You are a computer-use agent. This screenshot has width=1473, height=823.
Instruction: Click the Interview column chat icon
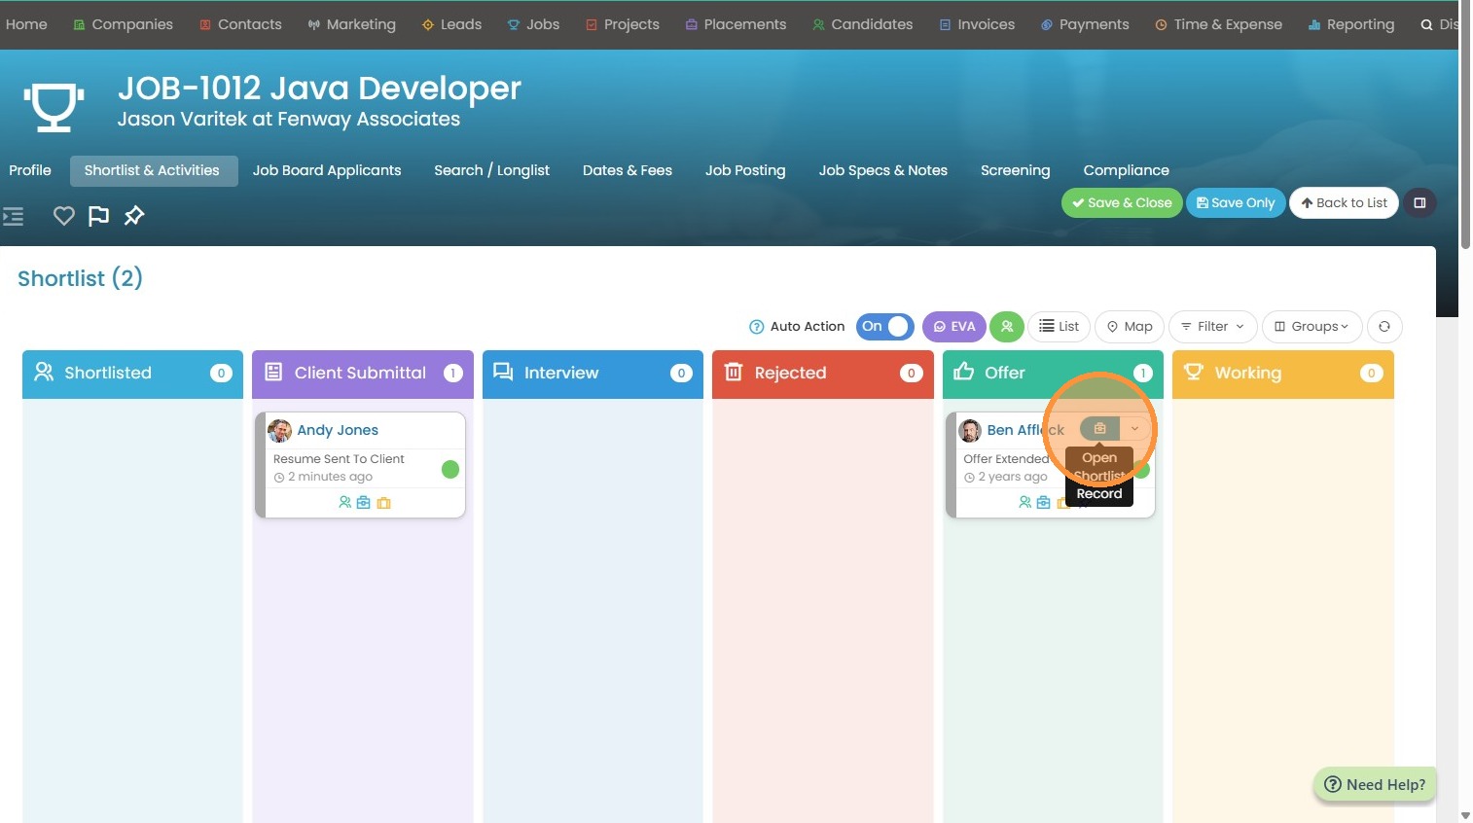(x=503, y=373)
